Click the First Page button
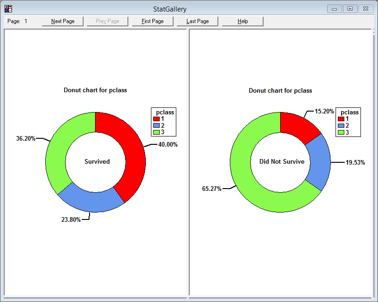The height and width of the screenshot is (302, 378). (152, 21)
